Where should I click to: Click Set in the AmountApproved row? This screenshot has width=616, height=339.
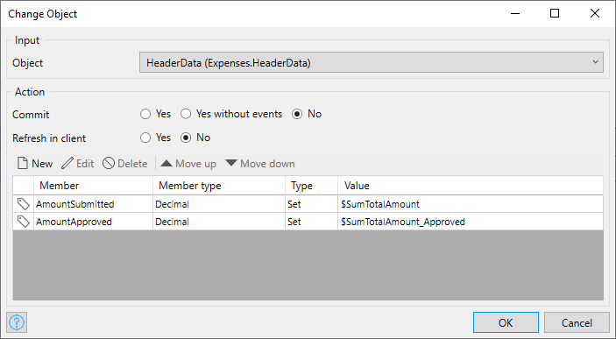click(x=311, y=222)
